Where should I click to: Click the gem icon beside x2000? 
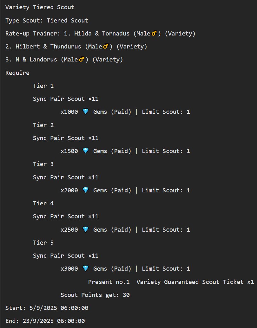click(x=85, y=190)
